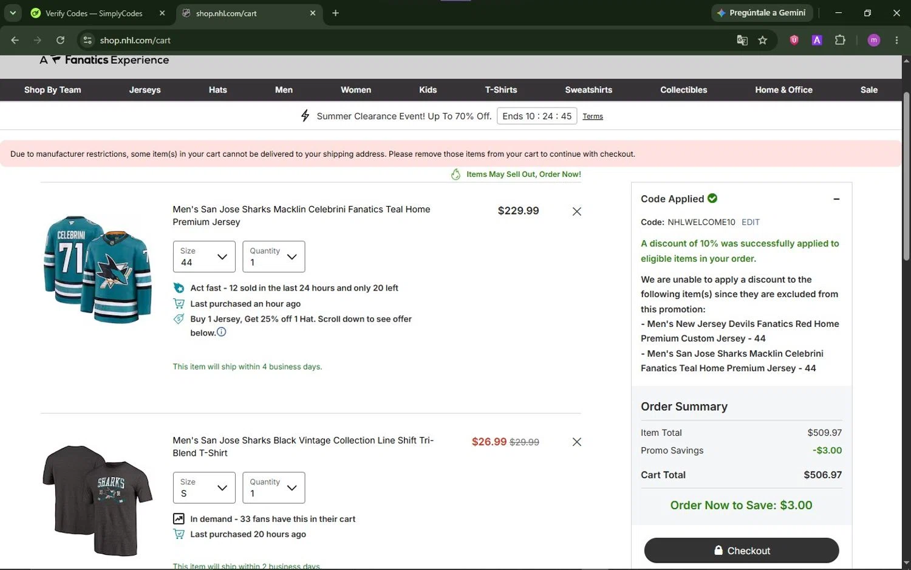
Task: Open the tab search dropdown arrow
Action: (13, 13)
